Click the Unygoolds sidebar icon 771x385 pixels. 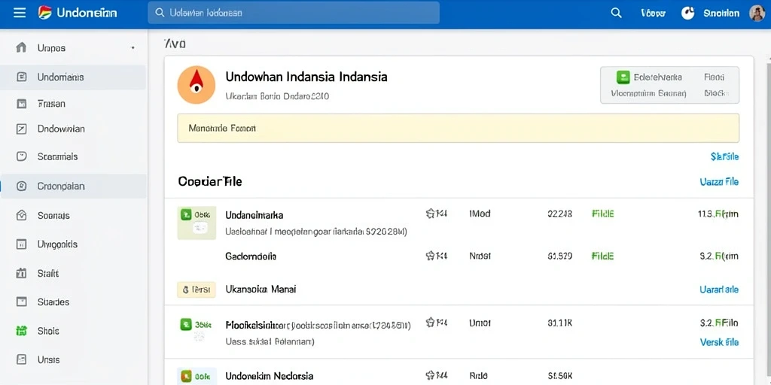(21, 244)
